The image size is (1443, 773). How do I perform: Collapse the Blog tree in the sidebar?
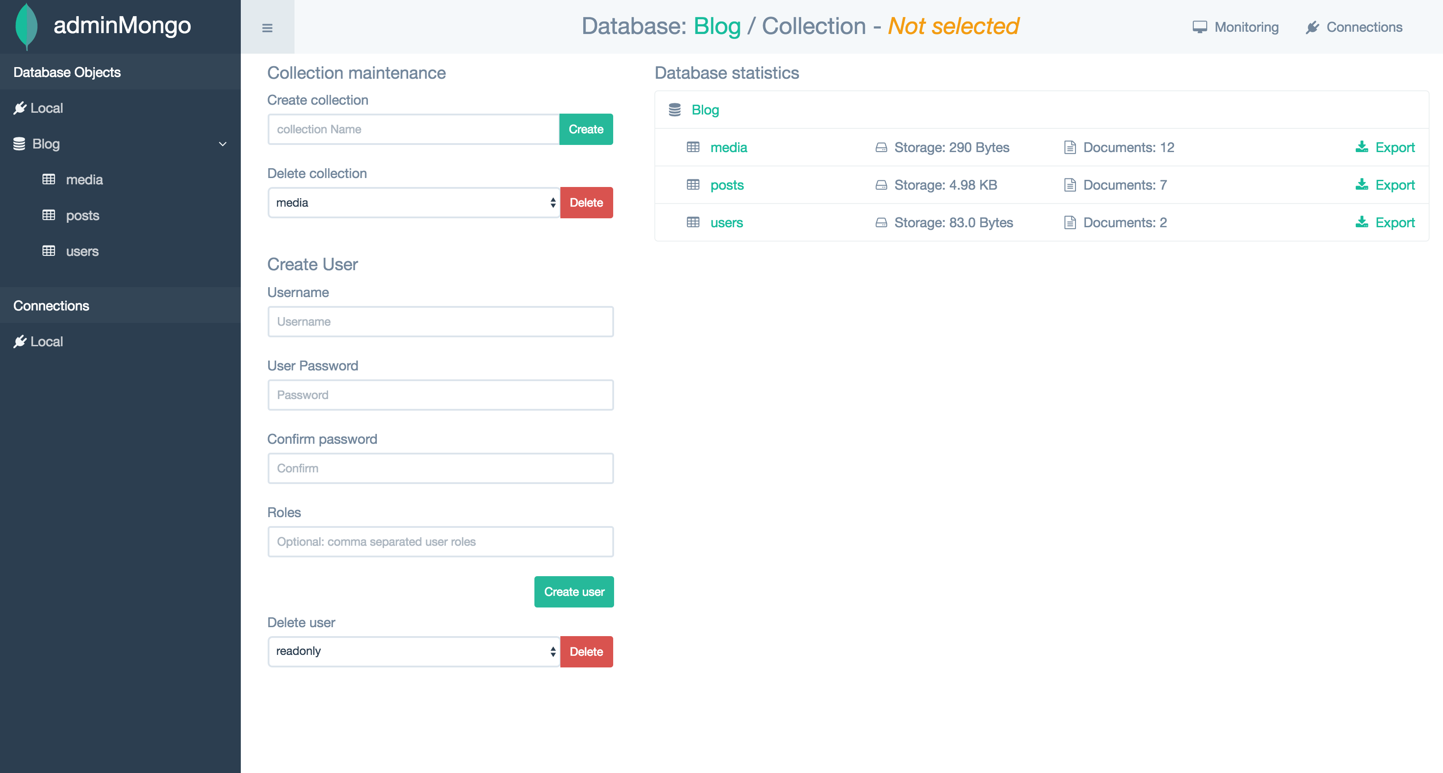(222, 144)
